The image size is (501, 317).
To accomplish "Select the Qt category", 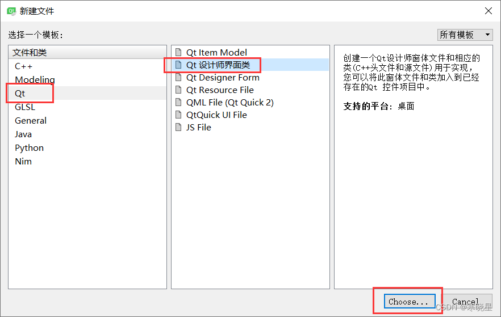I will coord(87,93).
